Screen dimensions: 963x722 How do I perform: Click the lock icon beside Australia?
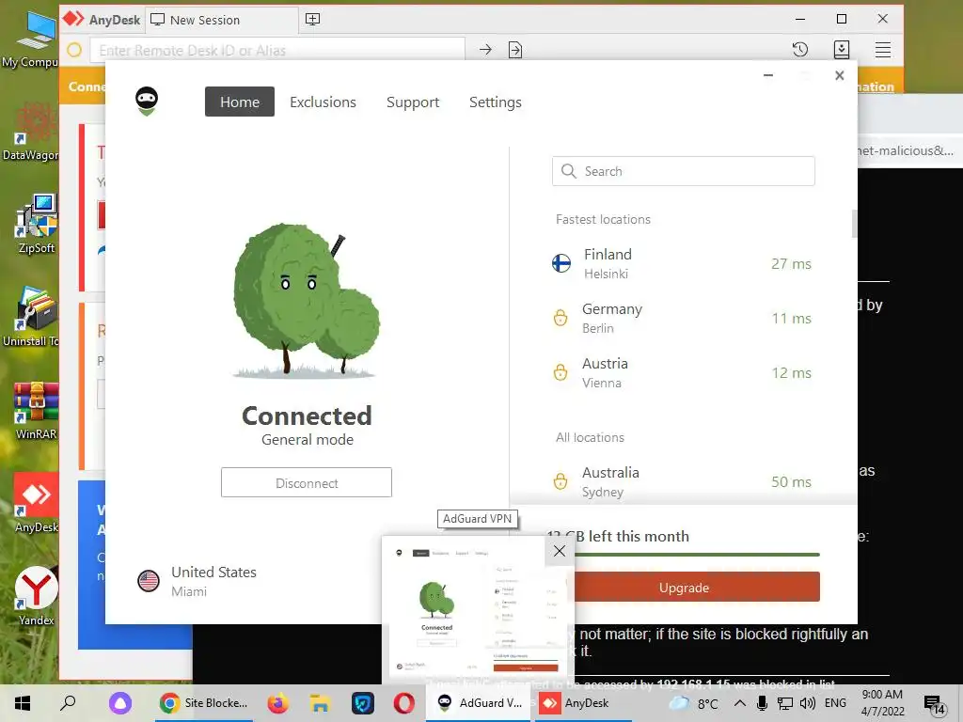560,481
